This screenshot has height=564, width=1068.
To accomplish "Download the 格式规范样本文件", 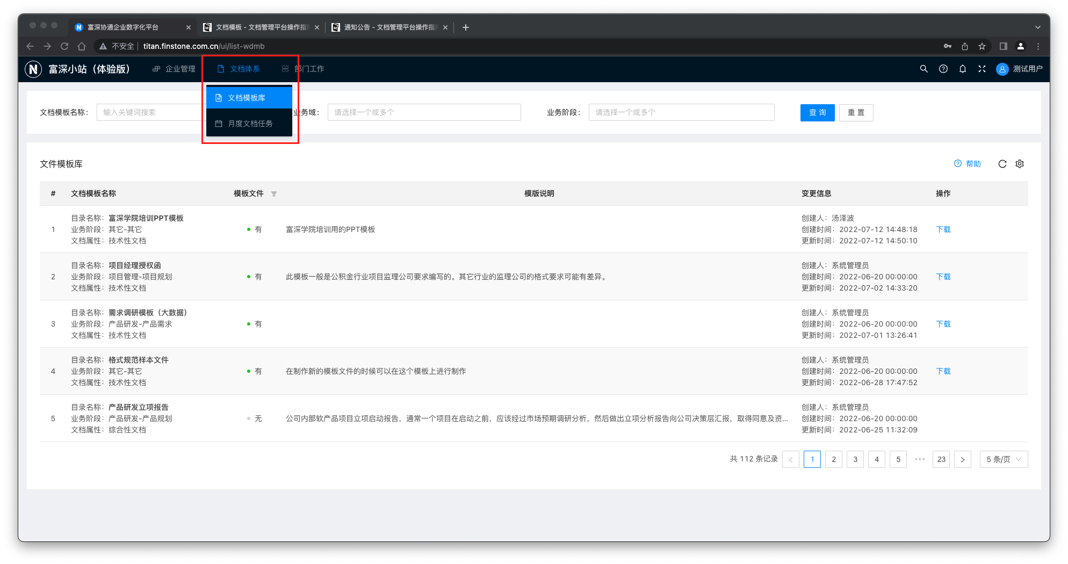I will click(943, 371).
